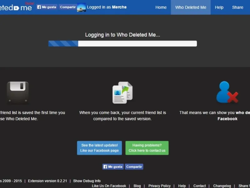This screenshot has width=250, height=188.
Task: Open Like Us On Facebook footer link
Action: [x=109, y=186]
